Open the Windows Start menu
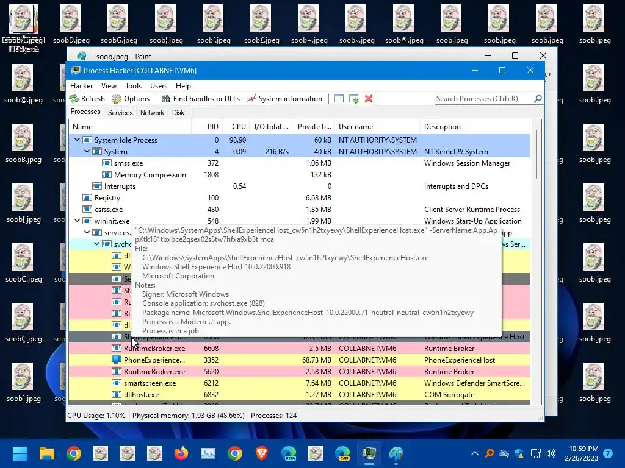The width and height of the screenshot is (625, 468). (20, 453)
